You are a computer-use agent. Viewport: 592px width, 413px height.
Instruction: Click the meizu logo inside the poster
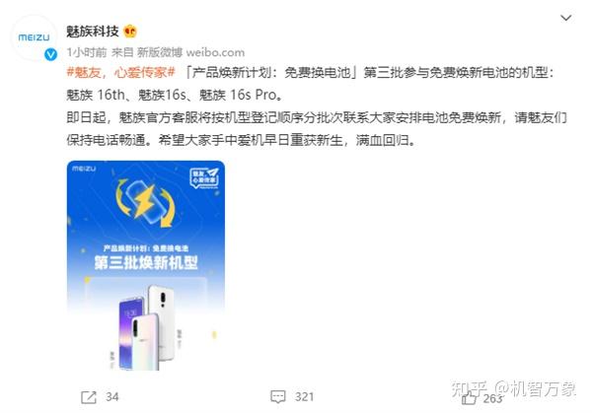[x=84, y=169]
